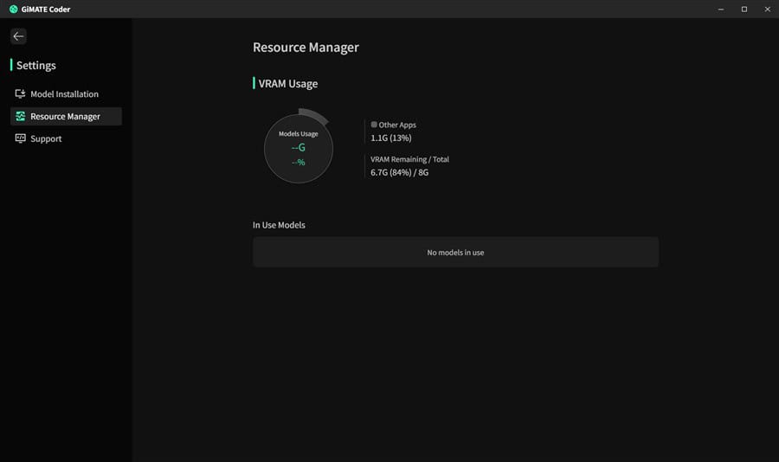Click the Resource Manager sidebar icon
Viewport: 779px width, 462px height.
click(x=20, y=116)
